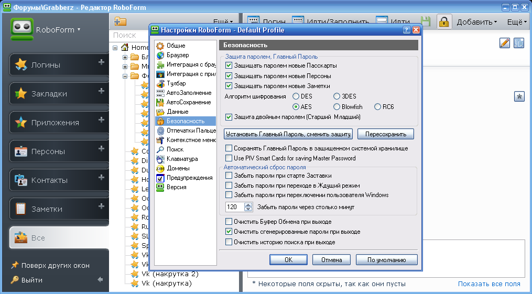Image resolution: width=532 pixels, height=294 pixels.
Task: Open the Домены settings category
Action: pyautogui.click(x=178, y=168)
